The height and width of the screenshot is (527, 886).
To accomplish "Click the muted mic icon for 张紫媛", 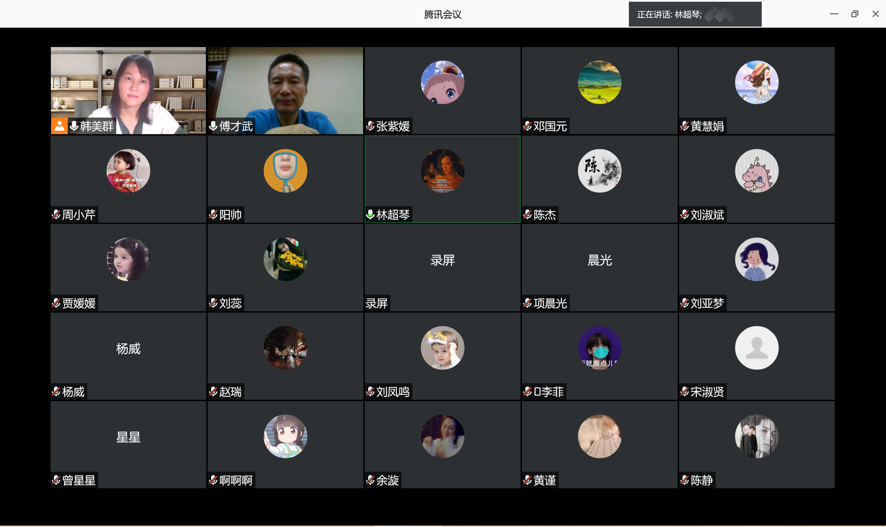I will (x=370, y=126).
